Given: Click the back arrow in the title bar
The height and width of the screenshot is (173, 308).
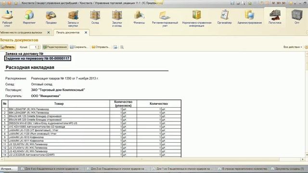Looking at the screenshot, I should (4, 3).
